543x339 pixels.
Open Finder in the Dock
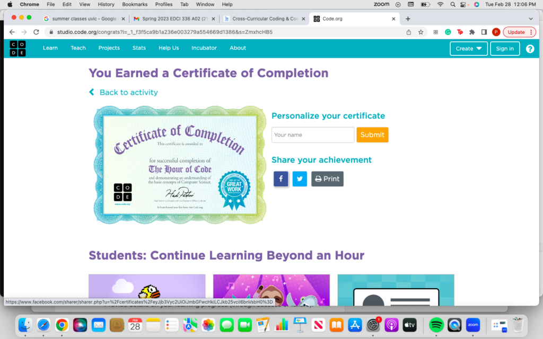25,325
